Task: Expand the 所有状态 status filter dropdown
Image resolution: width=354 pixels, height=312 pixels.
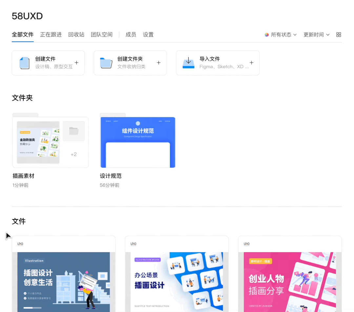Action: click(281, 34)
